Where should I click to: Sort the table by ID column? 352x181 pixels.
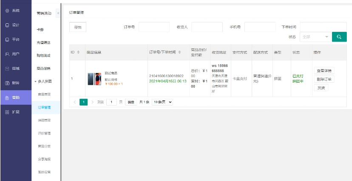click(79, 53)
